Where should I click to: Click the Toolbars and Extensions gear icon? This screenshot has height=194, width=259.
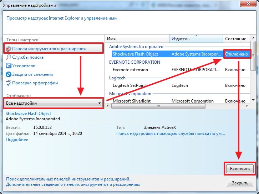[x=9, y=49]
